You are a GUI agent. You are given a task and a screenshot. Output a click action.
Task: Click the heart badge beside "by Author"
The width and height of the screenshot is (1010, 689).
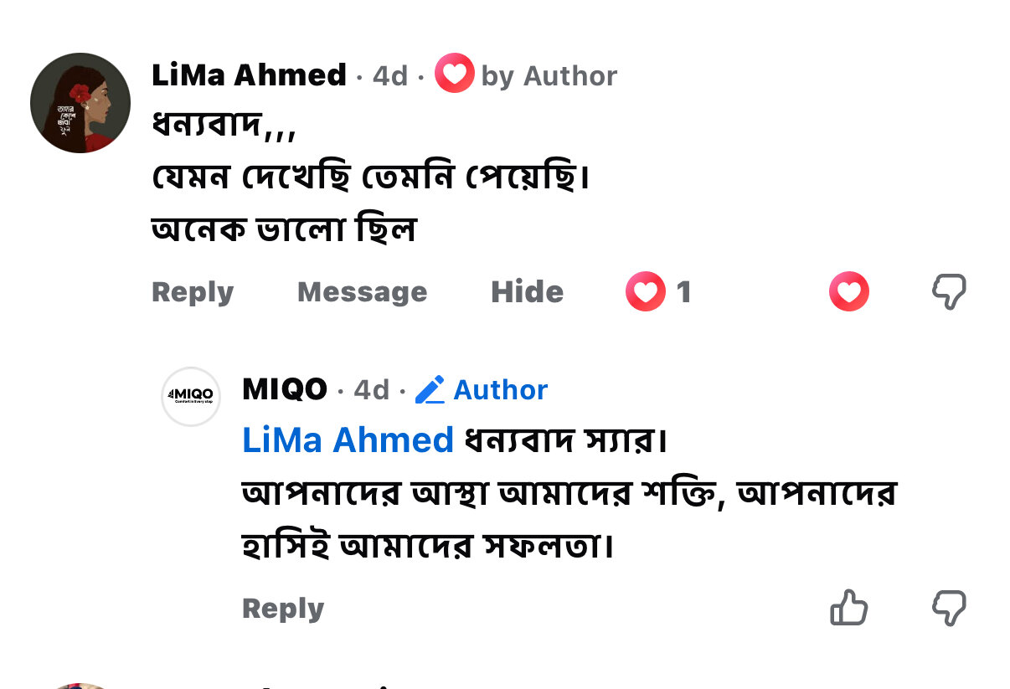click(x=455, y=74)
